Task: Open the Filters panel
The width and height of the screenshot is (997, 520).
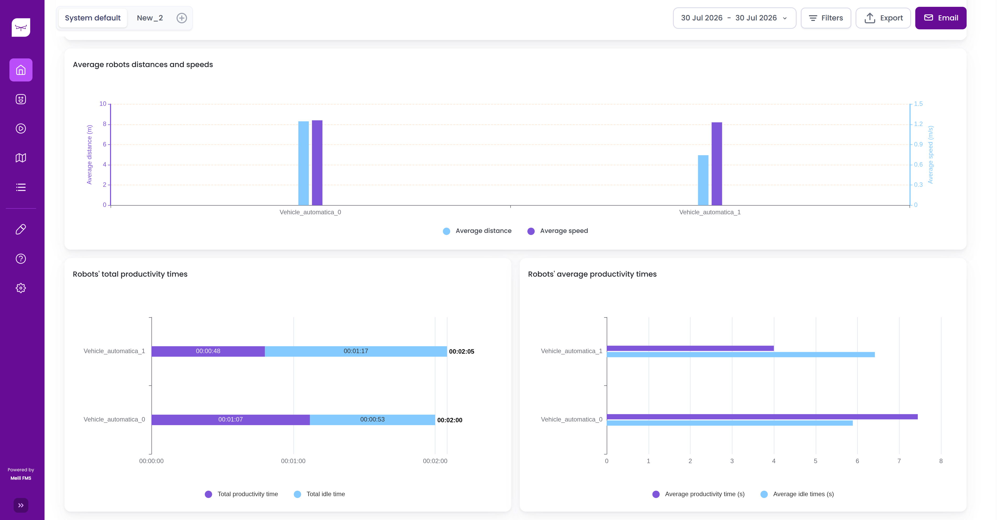Action: tap(825, 18)
